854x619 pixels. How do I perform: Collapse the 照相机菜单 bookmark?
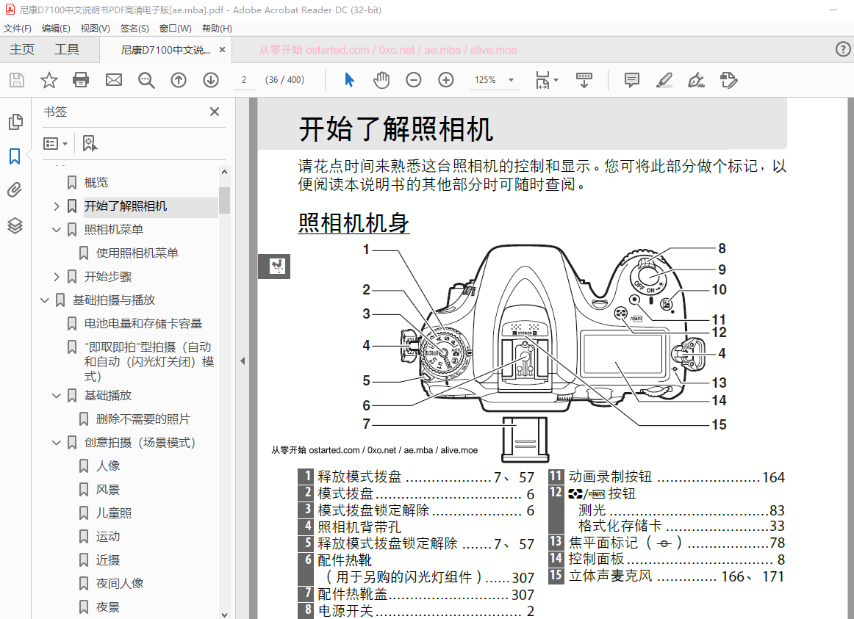pos(56,230)
